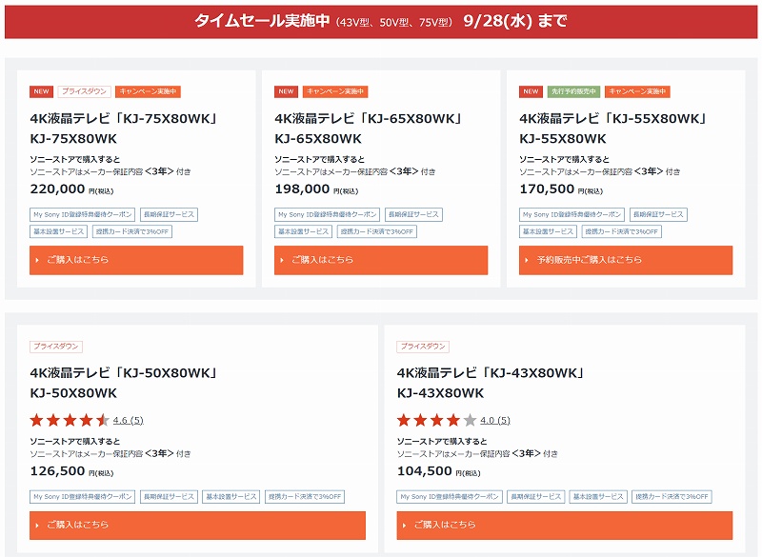The image size is (762, 557).
Task: Click the price 198,000 円(税込)
Action: pos(316,189)
